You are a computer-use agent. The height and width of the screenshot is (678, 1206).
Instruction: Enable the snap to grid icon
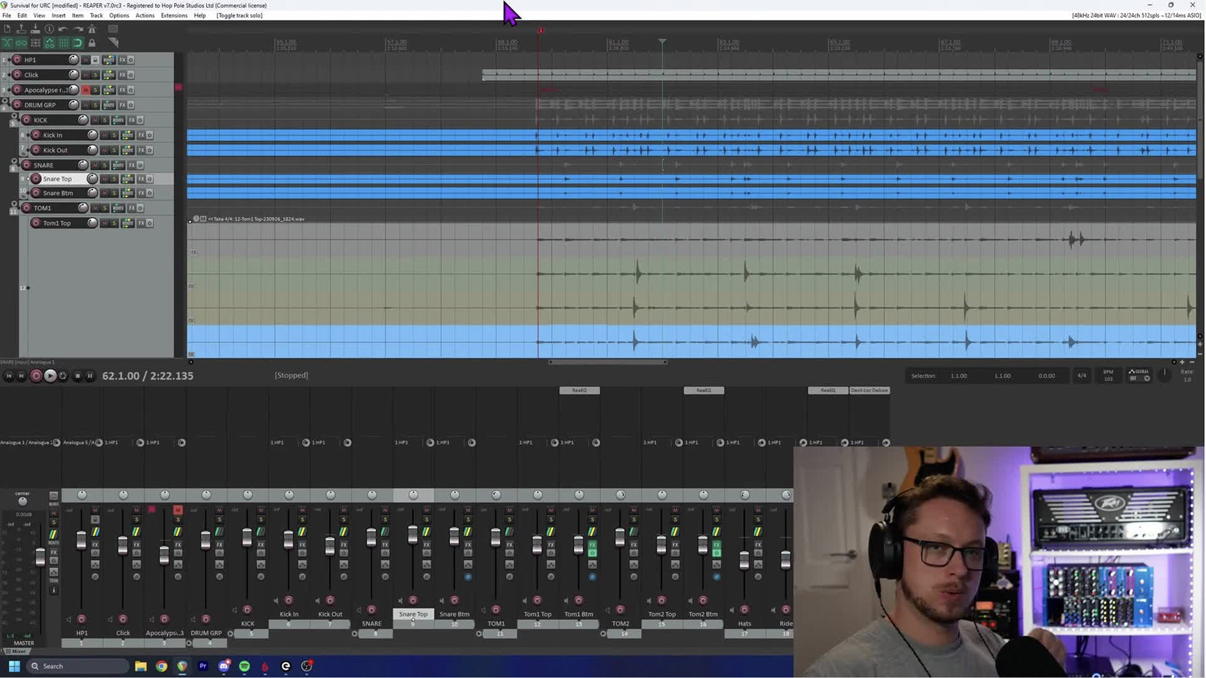click(x=78, y=43)
